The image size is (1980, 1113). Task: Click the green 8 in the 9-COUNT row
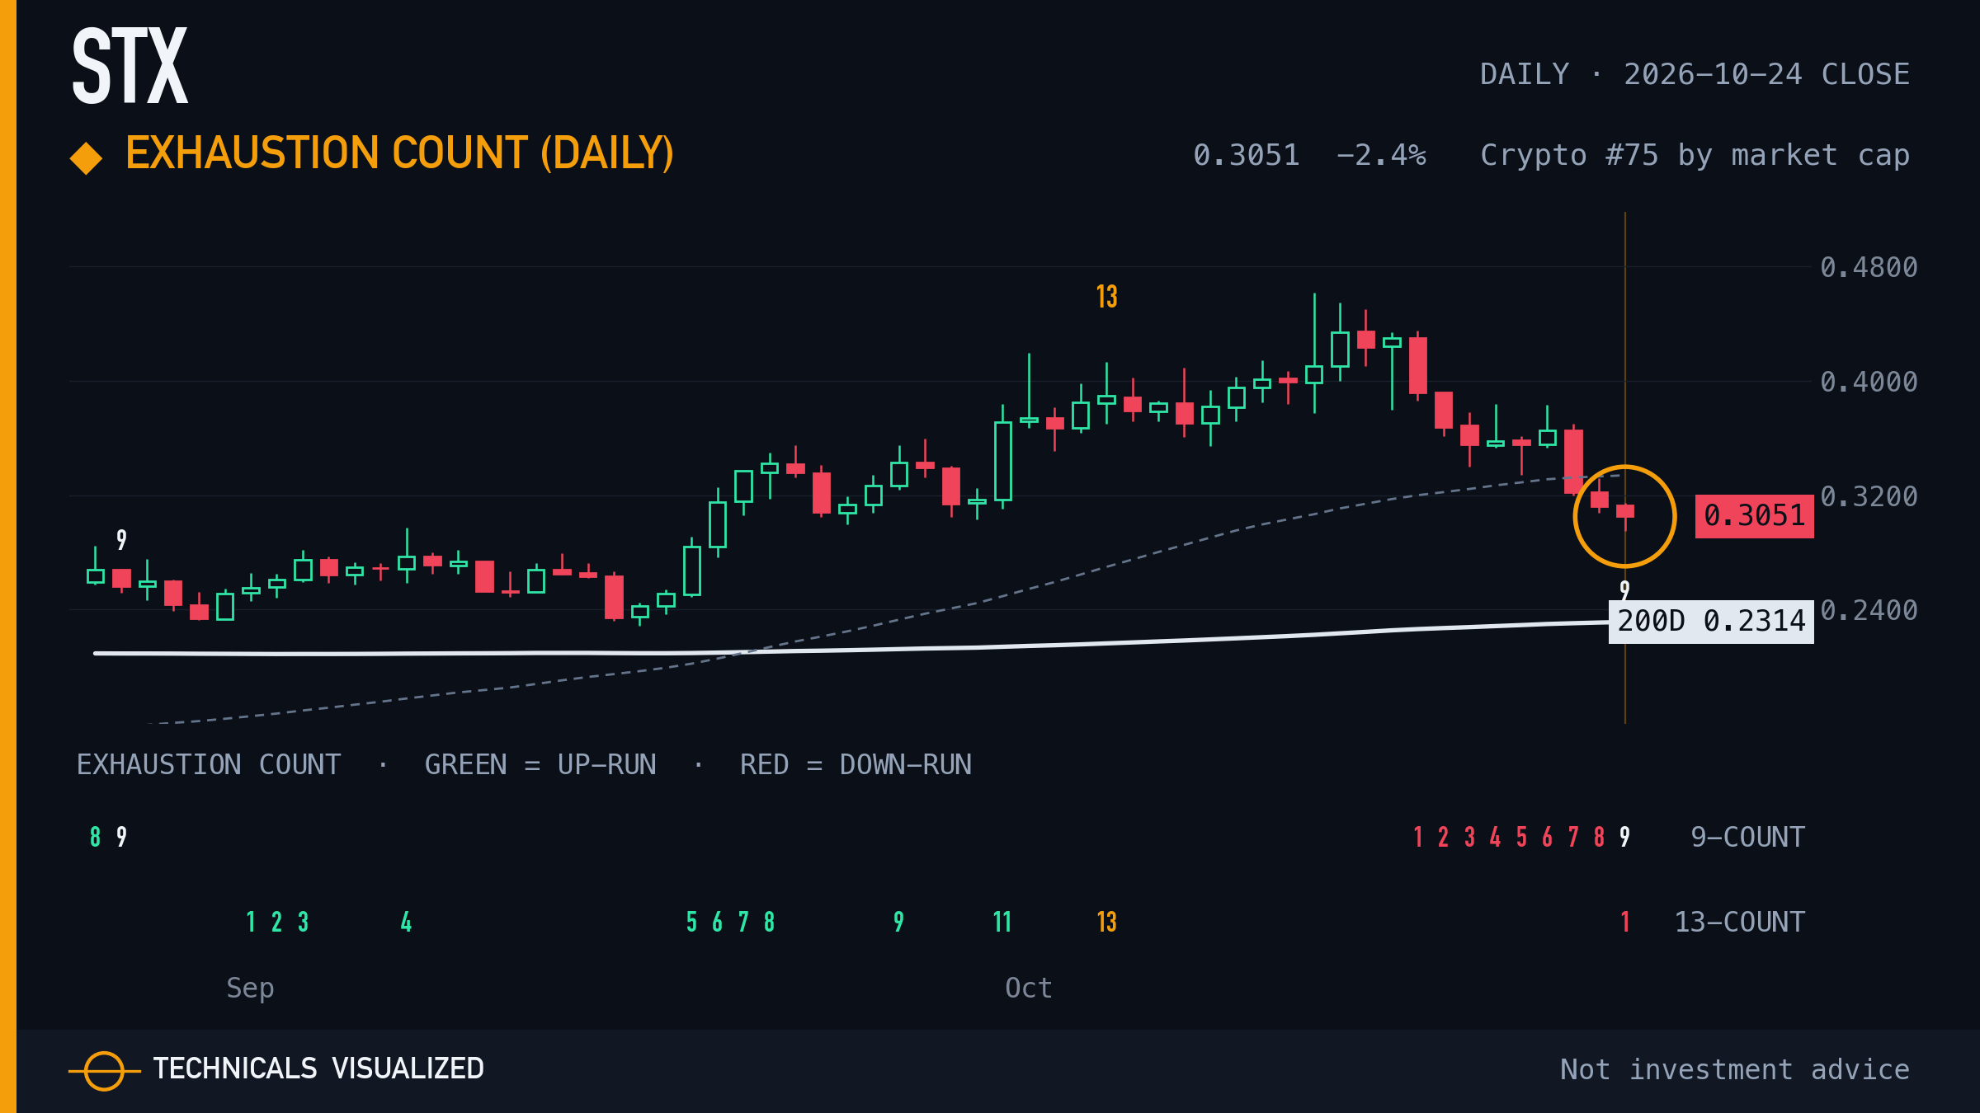point(96,837)
